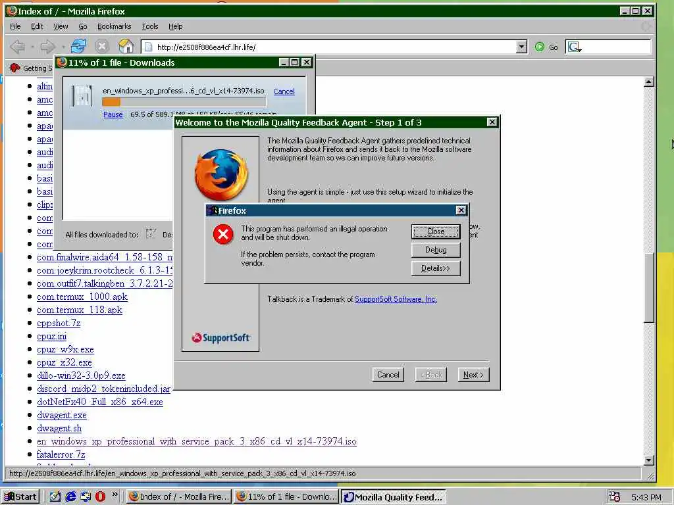The width and height of the screenshot is (674, 505).
Task: Open the Bookmarks menu
Action: (x=114, y=26)
